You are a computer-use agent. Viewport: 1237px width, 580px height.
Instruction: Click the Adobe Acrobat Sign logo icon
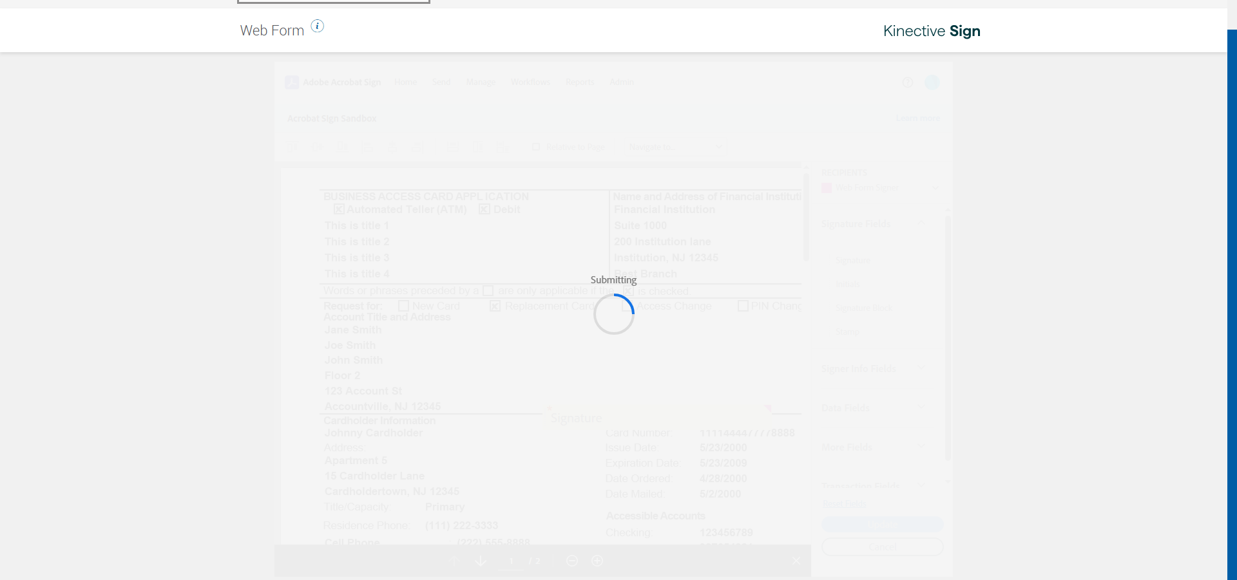tap(292, 82)
